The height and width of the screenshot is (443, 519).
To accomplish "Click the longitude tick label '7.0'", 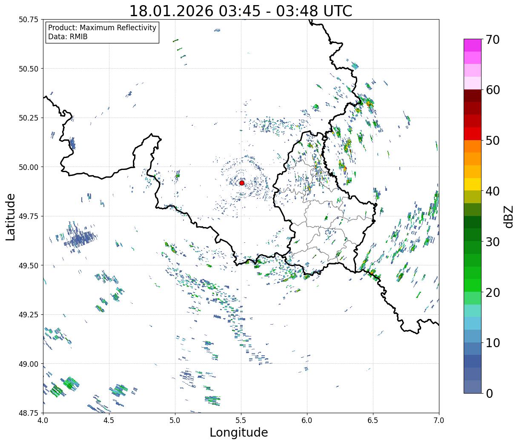I will pos(439,420).
